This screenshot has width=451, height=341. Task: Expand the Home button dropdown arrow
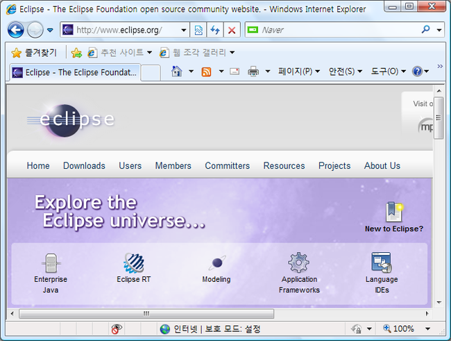(x=191, y=71)
